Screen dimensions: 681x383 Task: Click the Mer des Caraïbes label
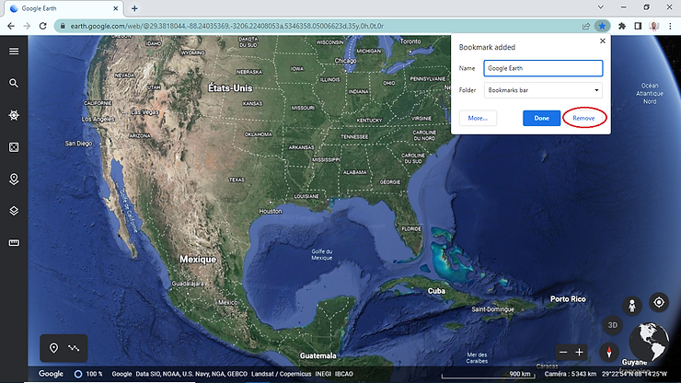click(477, 358)
